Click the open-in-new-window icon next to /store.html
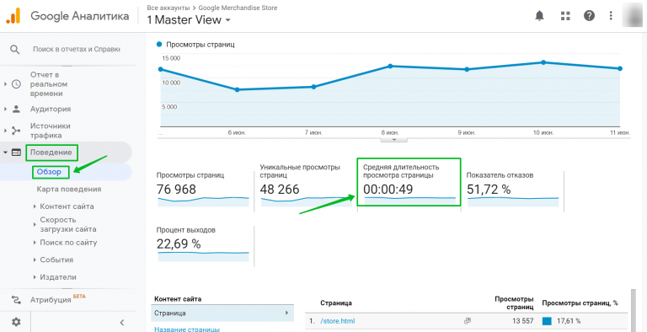647x332 pixels. click(x=467, y=321)
